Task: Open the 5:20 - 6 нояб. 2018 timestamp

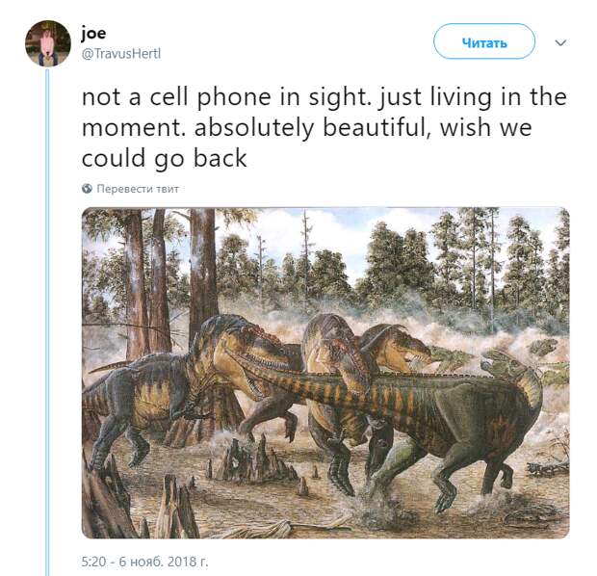Action: (145, 562)
